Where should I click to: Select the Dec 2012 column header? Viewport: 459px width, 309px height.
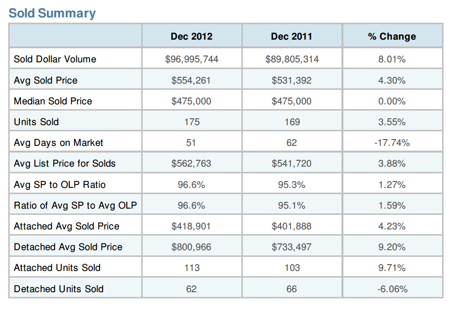(x=192, y=36)
